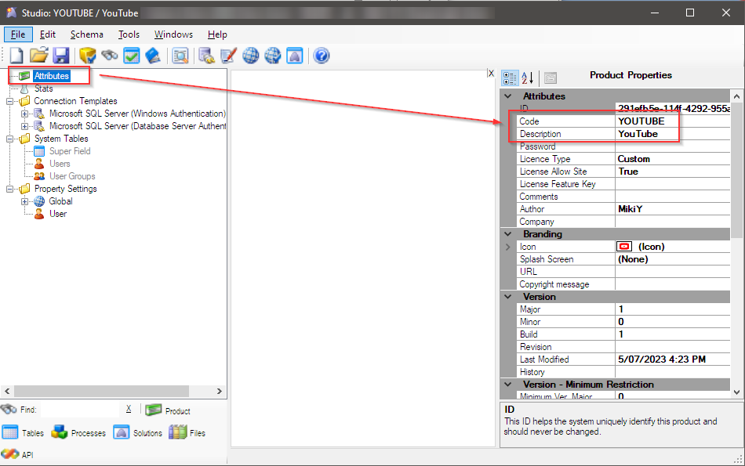Image resolution: width=745 pixels, height=466 pixels.
Task: Open the Files view
Action: (187, 433)
